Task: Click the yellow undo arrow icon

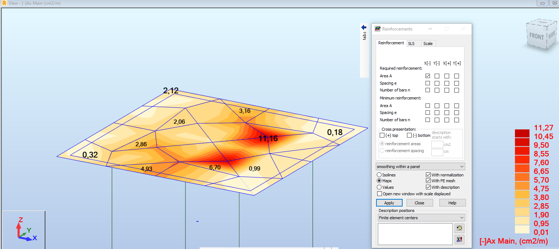Action: pyautogui.click(x=459, y=228)
